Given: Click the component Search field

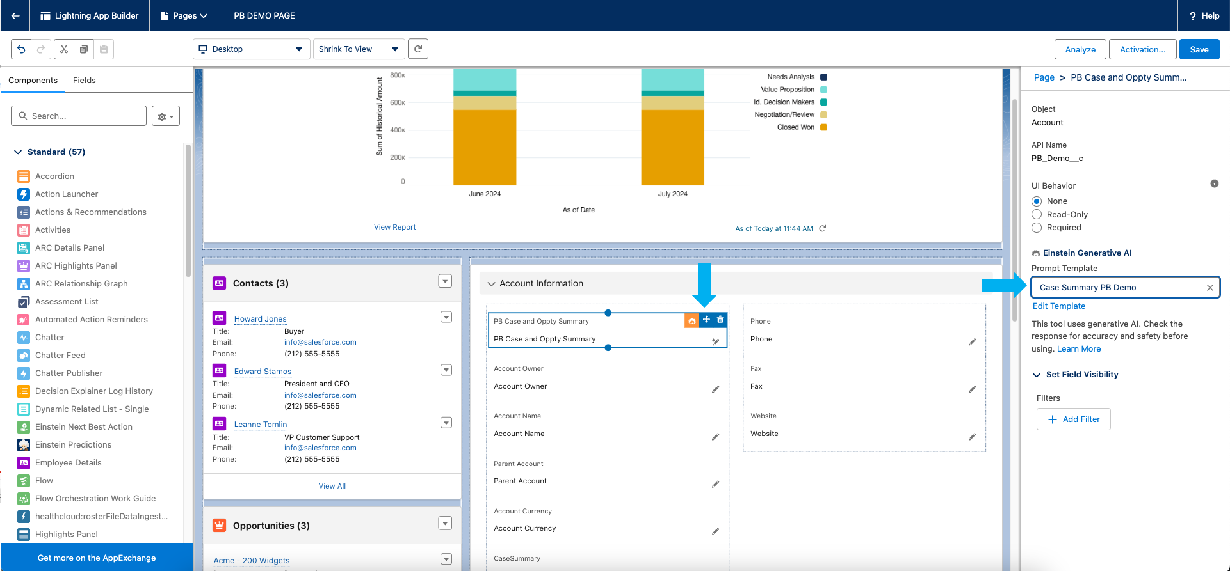Looking at the screenshot, I should pos(79,116).
